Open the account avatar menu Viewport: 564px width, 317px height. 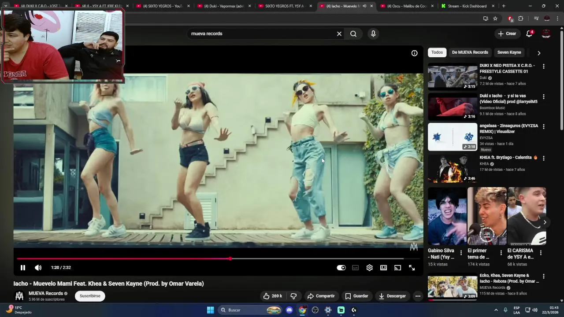pos(546,34)
